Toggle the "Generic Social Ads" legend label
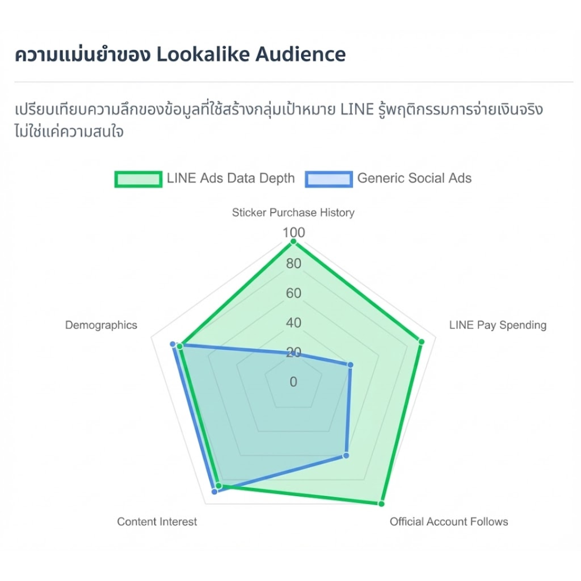Viewport: 581px width, 581px height. [x=414, y=178]
